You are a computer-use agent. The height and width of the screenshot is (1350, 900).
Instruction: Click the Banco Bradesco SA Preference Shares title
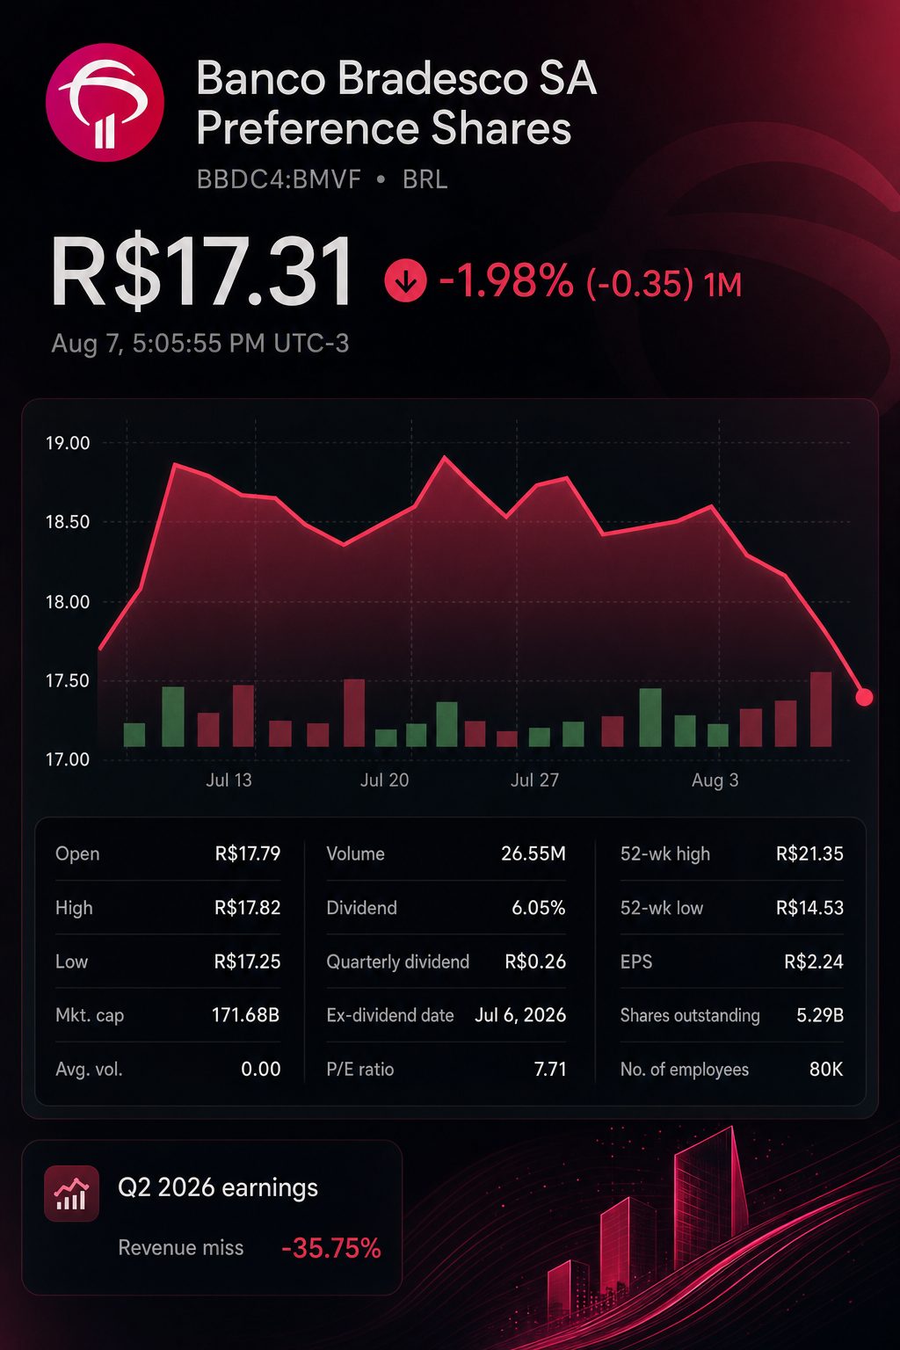(x=396, y=104)
